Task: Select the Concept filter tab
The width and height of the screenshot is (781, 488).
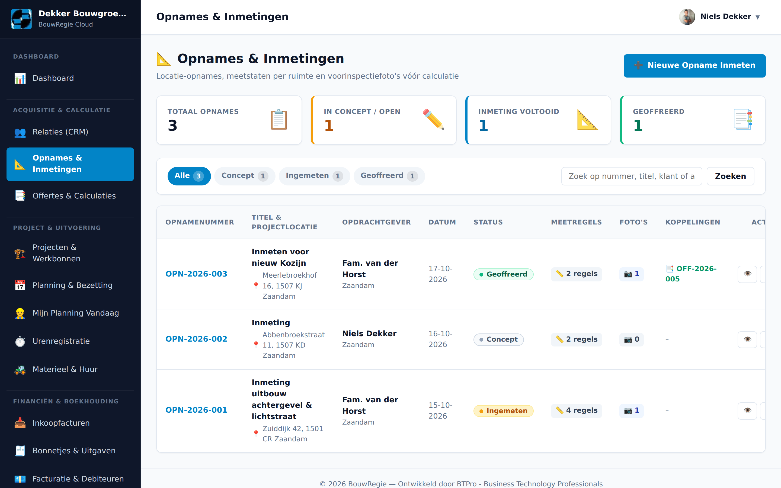Action: 245,176
